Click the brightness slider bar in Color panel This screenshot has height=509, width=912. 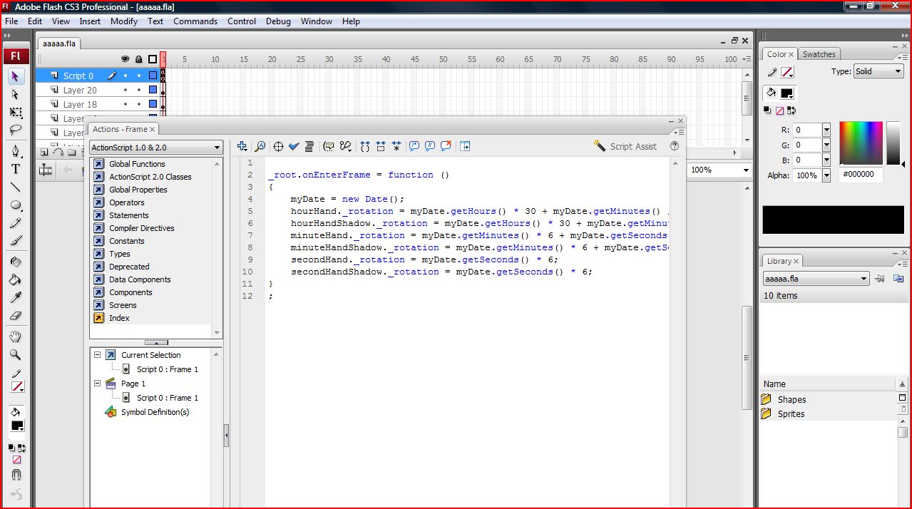pos(893,143)
